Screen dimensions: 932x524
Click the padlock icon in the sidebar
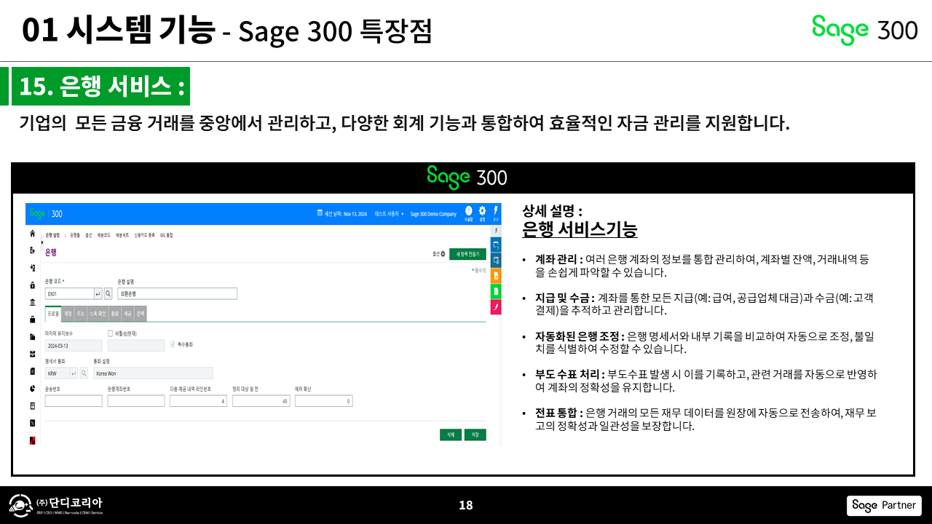pyautogui.click(x=32, y=285)
